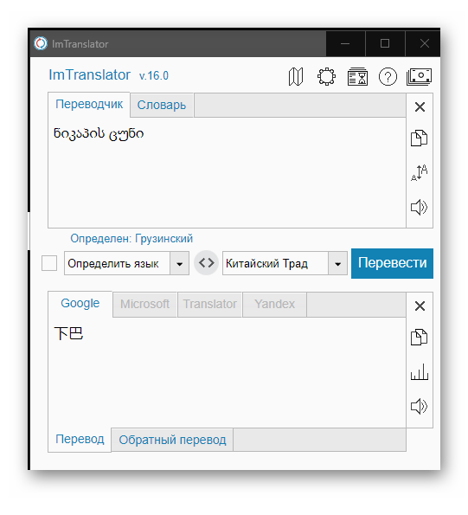This screenshot has height=515, width=468.
Task: Listen to translated text speaker icon
Action: point(419,406)
